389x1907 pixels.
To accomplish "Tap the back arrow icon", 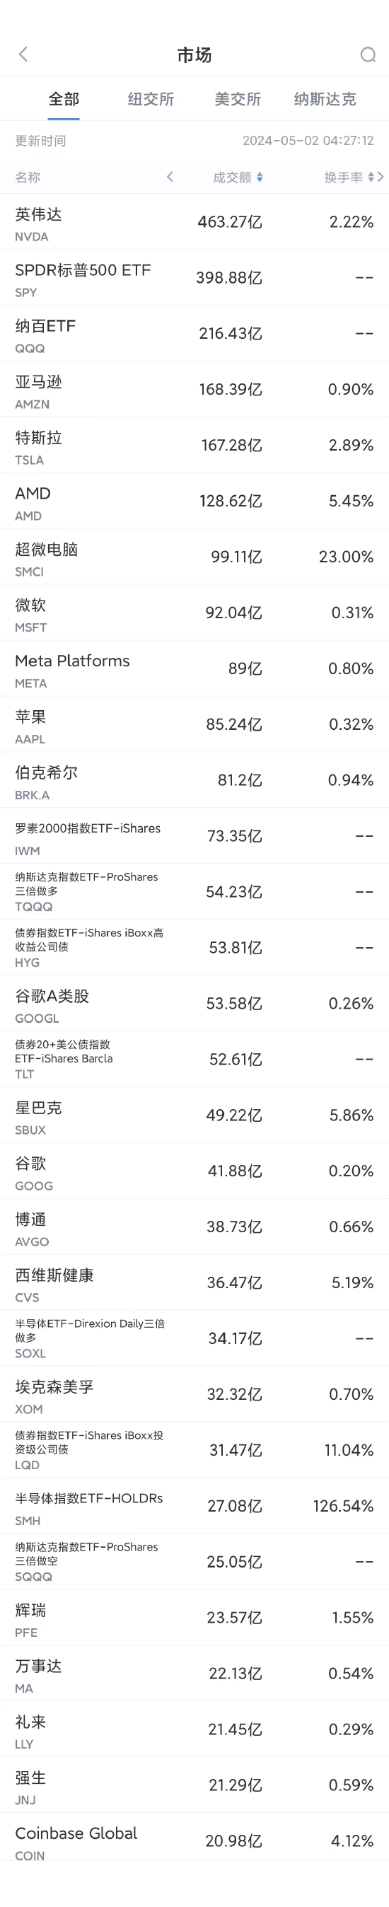I will tap(23, 54).
